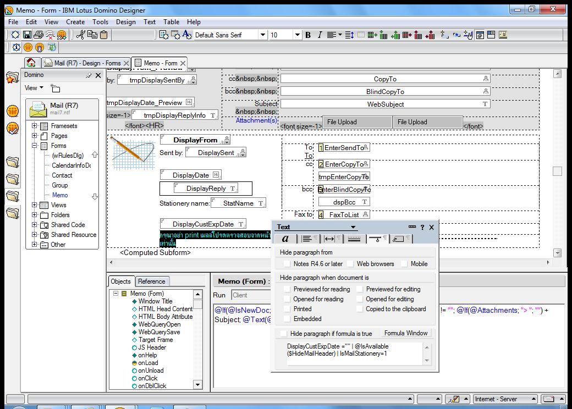Click the insert table row icon
This screenshot has height=409, width=572.
tap(372, 35)
